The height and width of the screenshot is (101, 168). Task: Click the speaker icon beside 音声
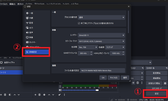point(27,32)
